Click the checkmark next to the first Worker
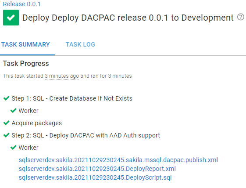246x188 pixels. click(x=14, y=111)
